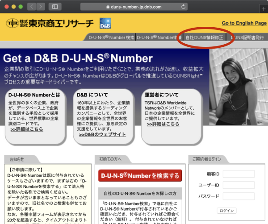The image size is (268, 224).
Task: Click 詳細はこちら under D-U-N-S Numberとは
Action: (27, 129)
